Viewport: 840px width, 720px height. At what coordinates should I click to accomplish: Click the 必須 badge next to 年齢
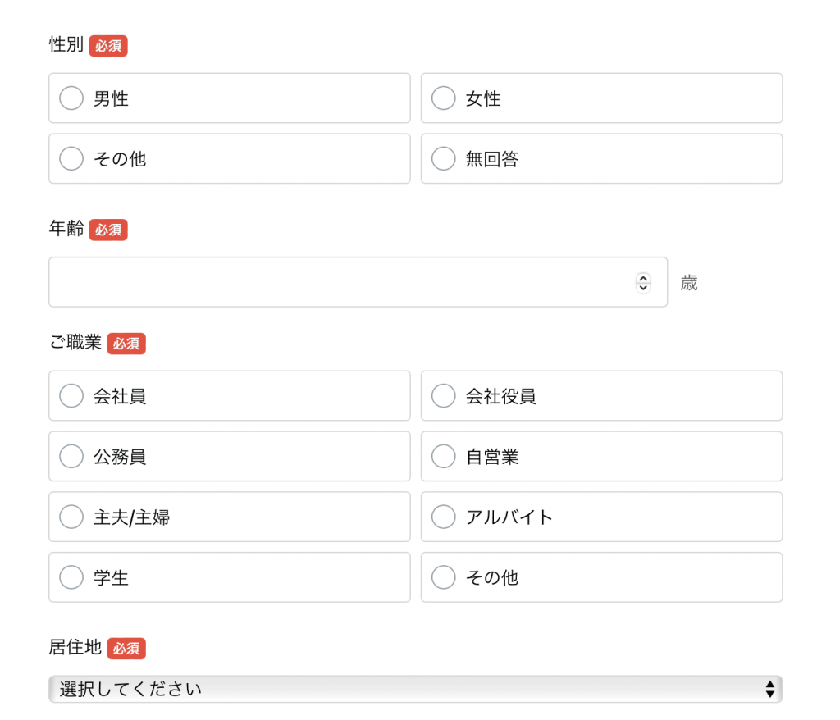108,230
